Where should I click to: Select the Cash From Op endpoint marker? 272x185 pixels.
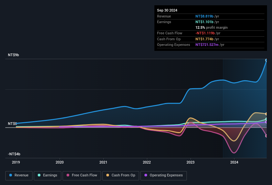point(266,114)
